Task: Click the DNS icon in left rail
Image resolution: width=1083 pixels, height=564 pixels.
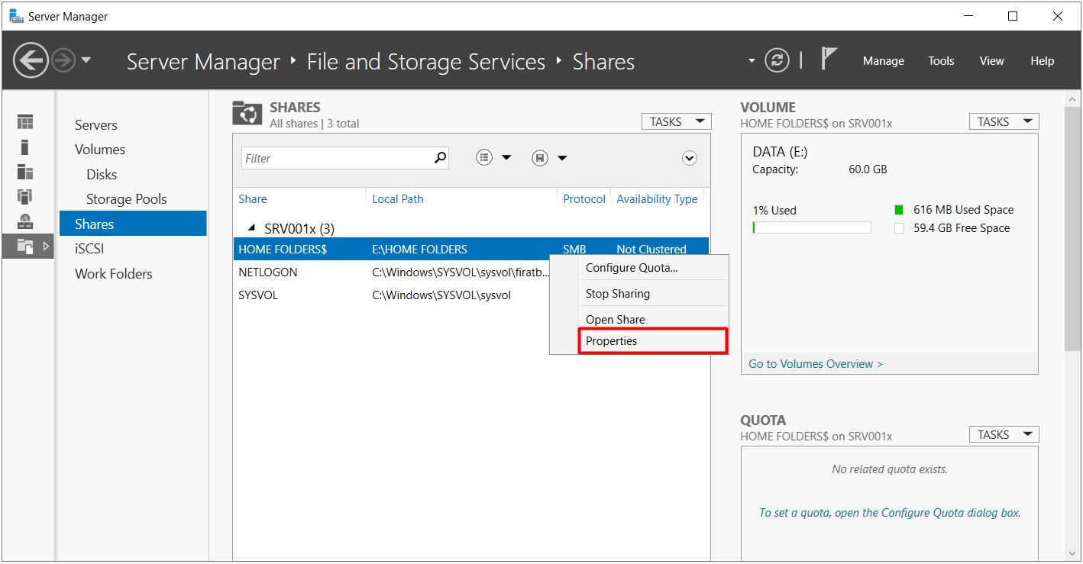Action: 25,221
